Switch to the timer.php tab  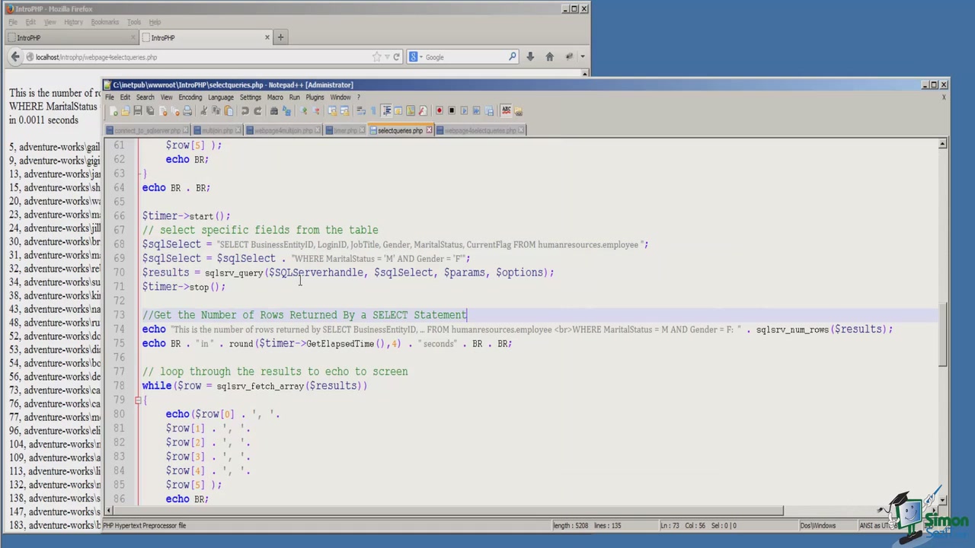[347, 131]
